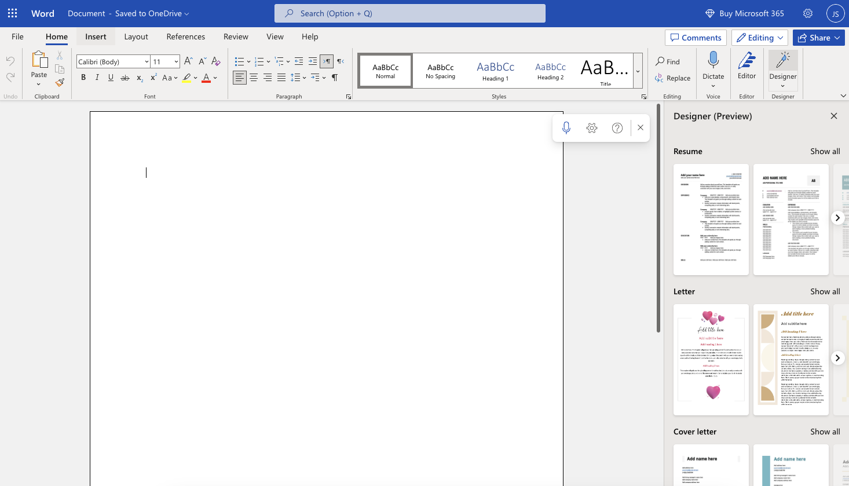
Task: Apply strikethrough formatting
Action: click(125, 78)
